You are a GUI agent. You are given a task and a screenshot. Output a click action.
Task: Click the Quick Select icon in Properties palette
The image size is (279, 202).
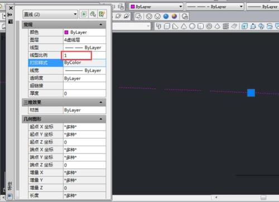pos(102,14)
